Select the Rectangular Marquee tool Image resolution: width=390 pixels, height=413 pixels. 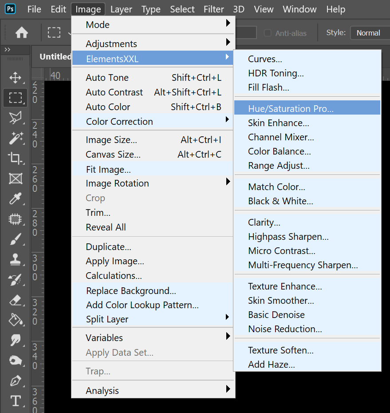16,98
